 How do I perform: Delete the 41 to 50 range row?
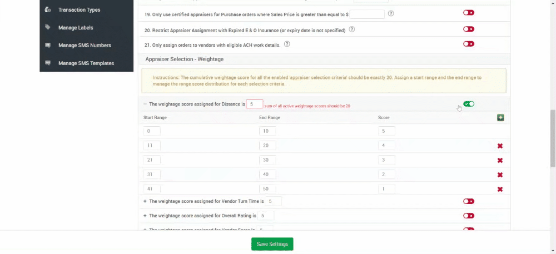[500, 189]
